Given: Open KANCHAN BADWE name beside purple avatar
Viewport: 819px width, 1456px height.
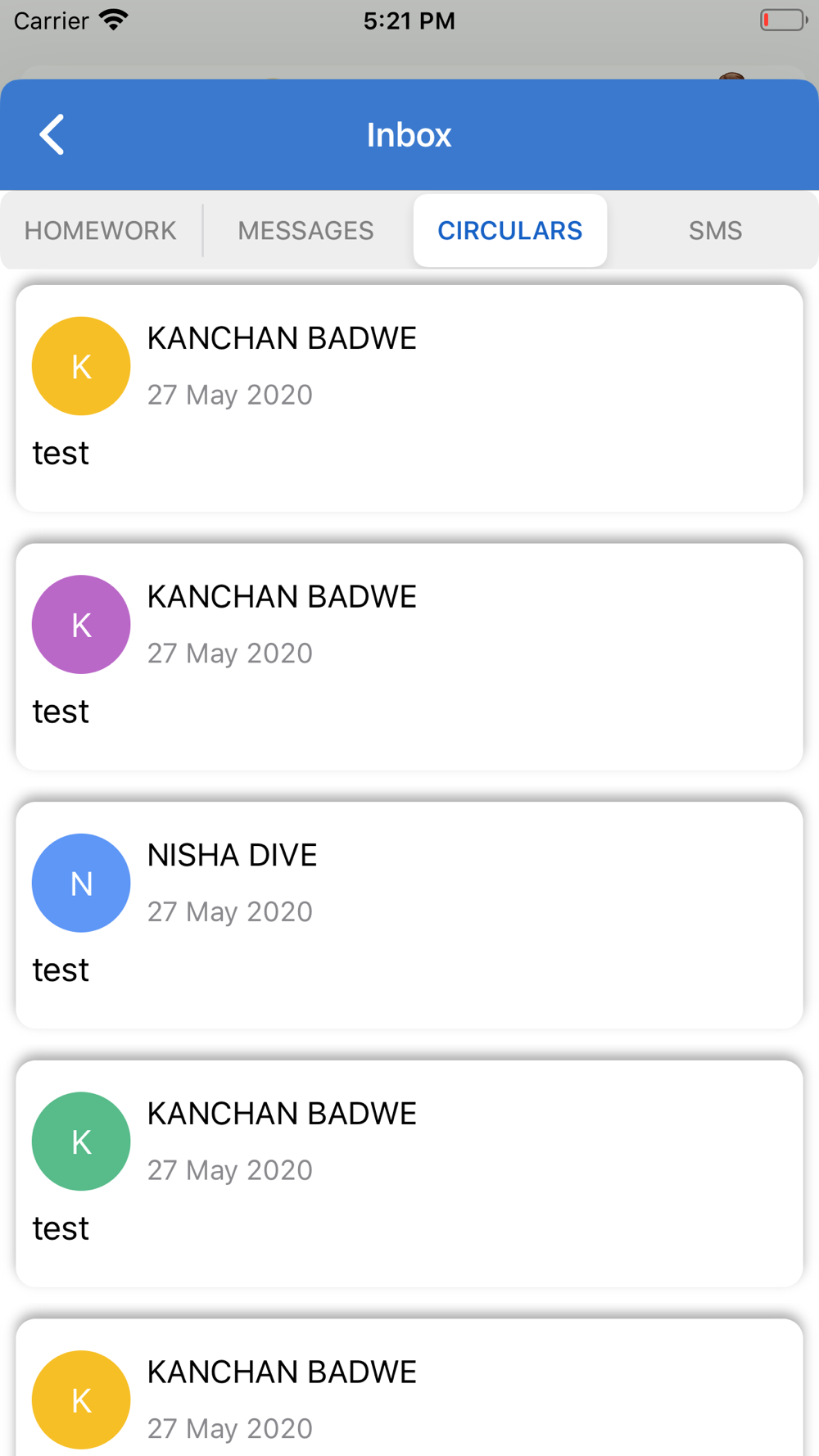Looking at the screenshot, I should pos(282,597).
